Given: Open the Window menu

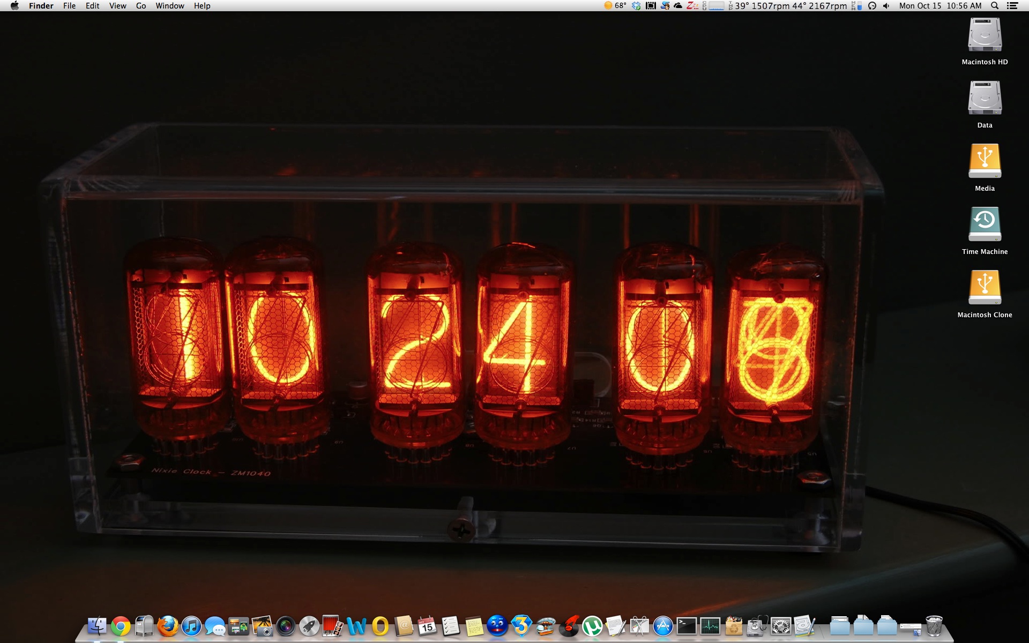Looking at the screenshot, I should [x=169, y=6].
